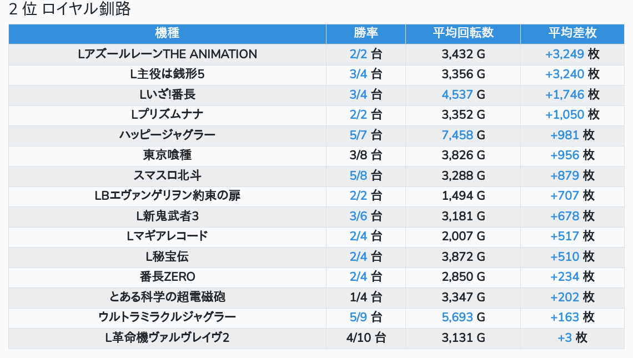Select the 平均差枚 column header

tap(572, 33)
